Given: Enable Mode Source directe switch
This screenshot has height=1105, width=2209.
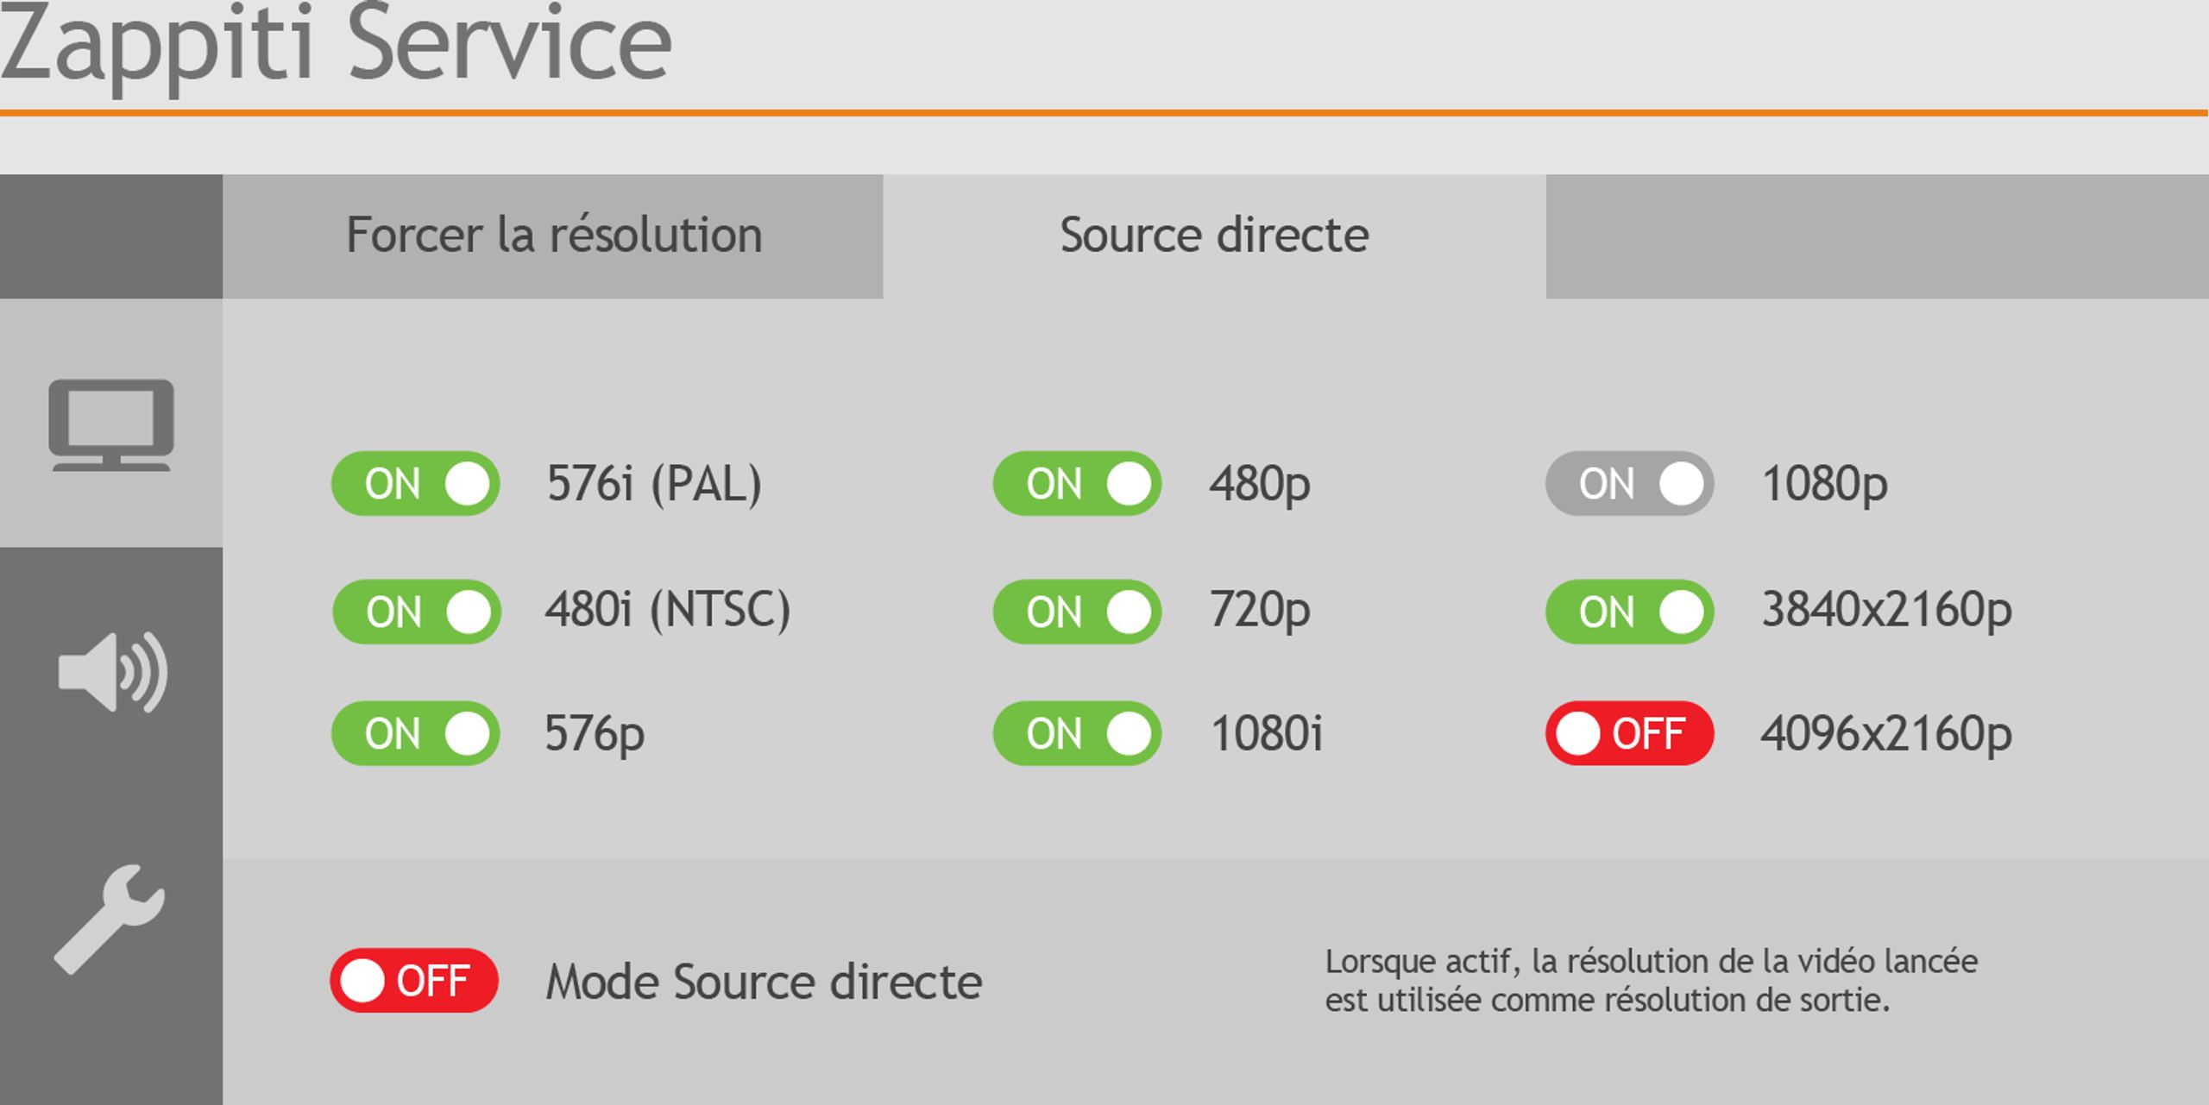Looking at the screenshot, I should pos(414,980).
